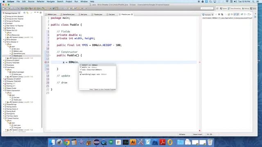Minimize the Package Explorer view
Viewport: 262px width, 147px height.
point(38,13)
